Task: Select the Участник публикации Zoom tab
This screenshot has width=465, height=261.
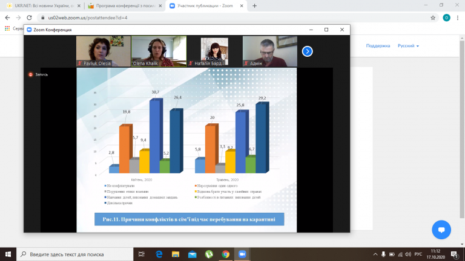Action: tap(206, 5)
